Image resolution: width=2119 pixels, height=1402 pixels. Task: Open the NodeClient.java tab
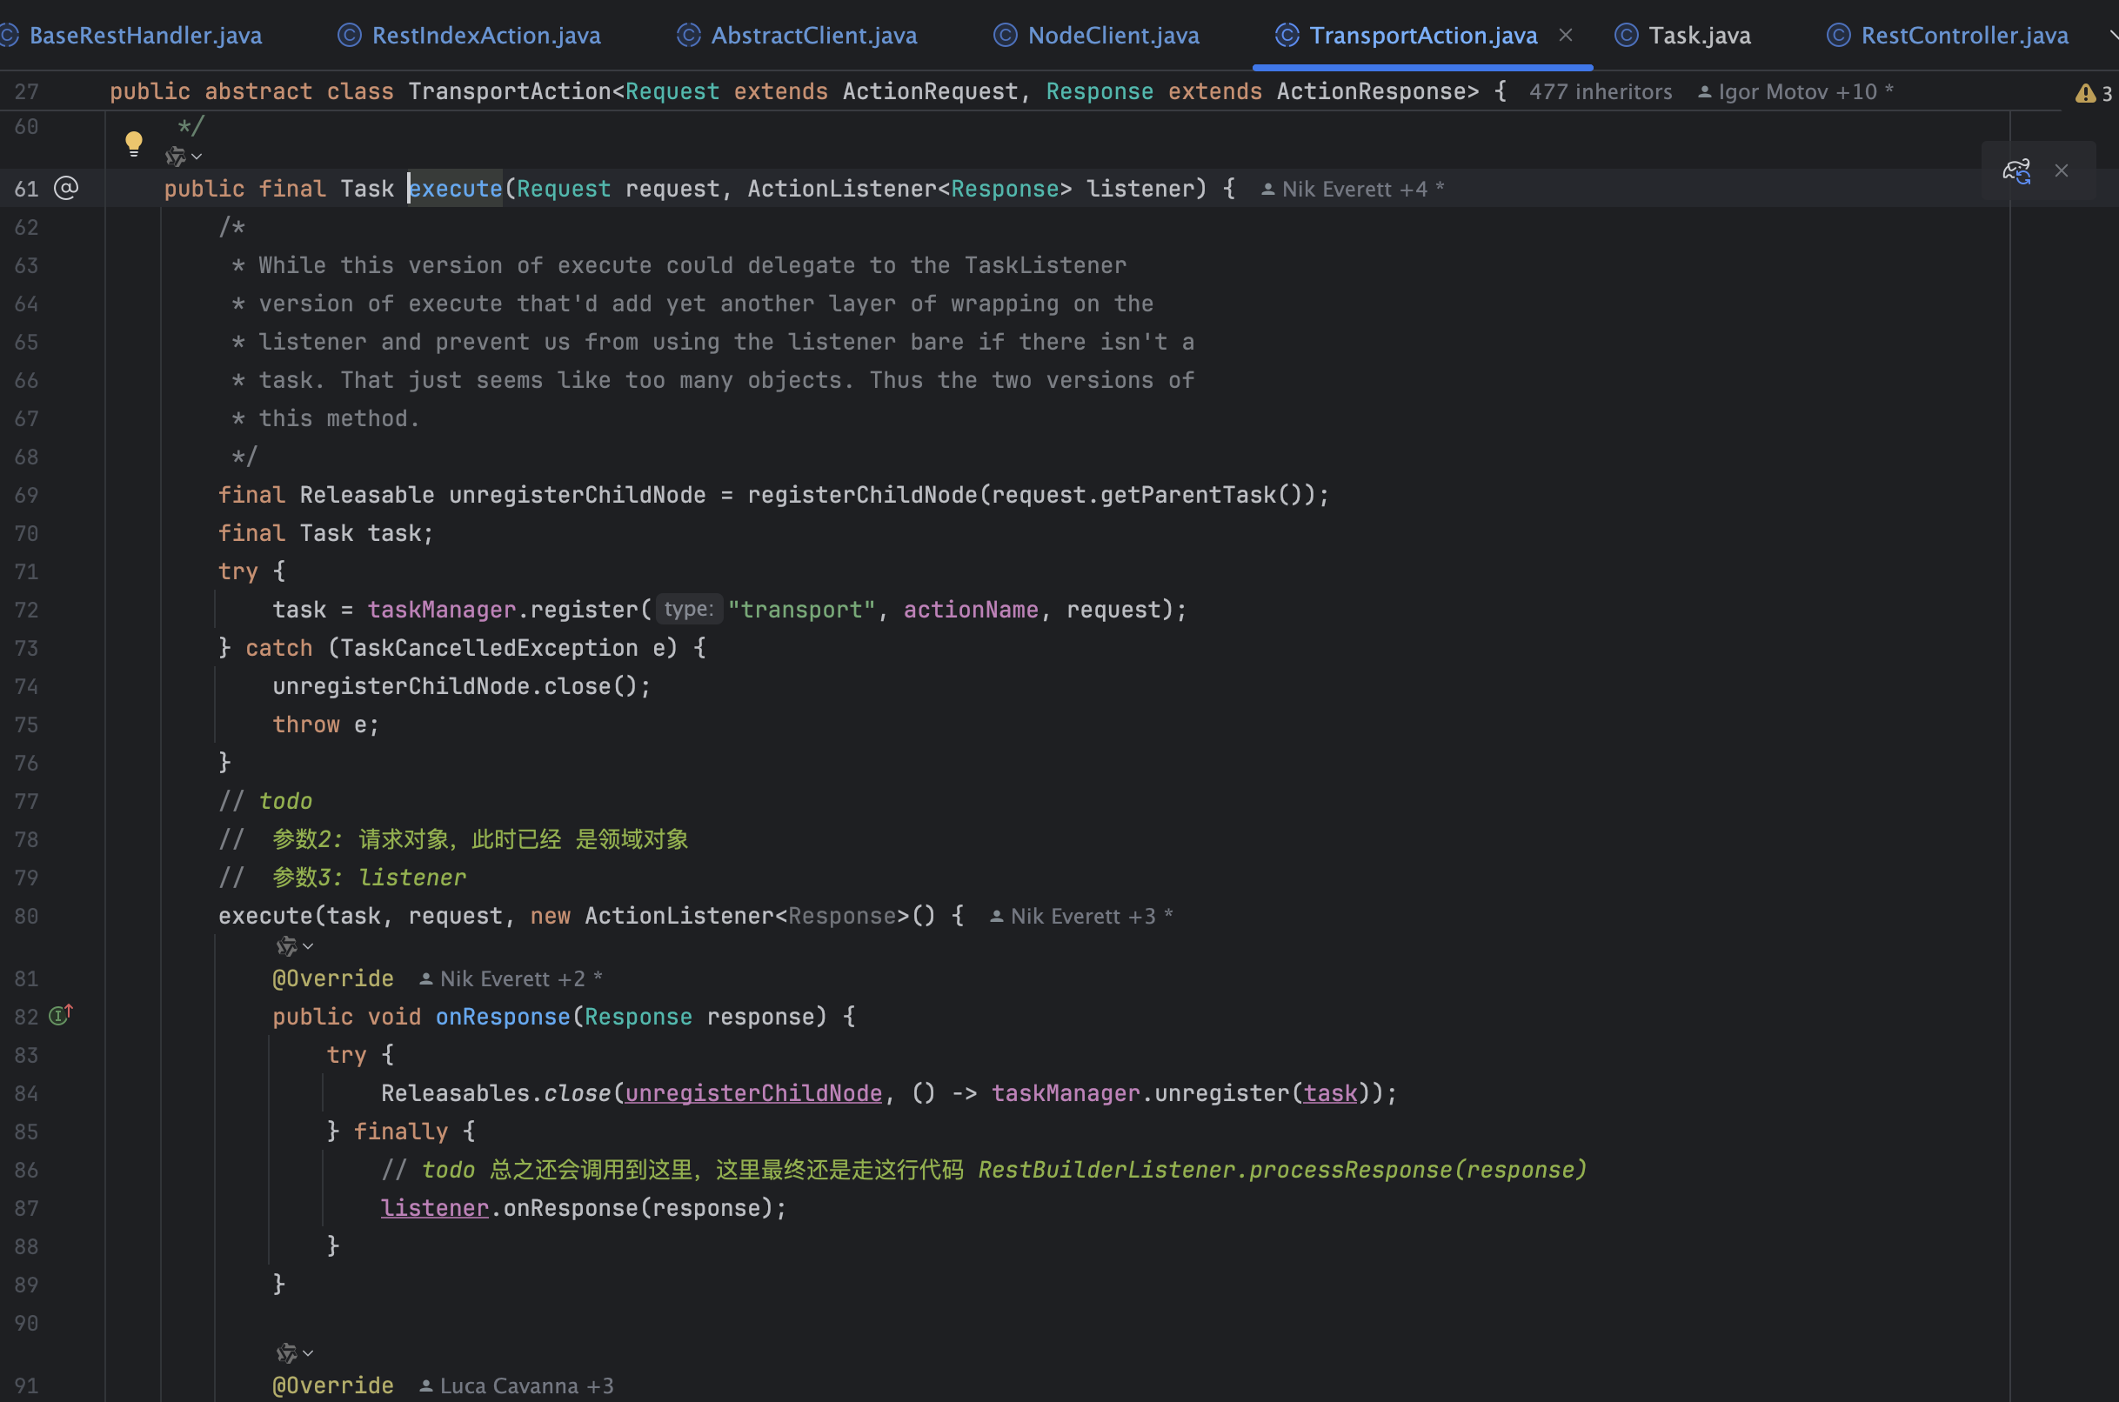tap(1113, 36)
